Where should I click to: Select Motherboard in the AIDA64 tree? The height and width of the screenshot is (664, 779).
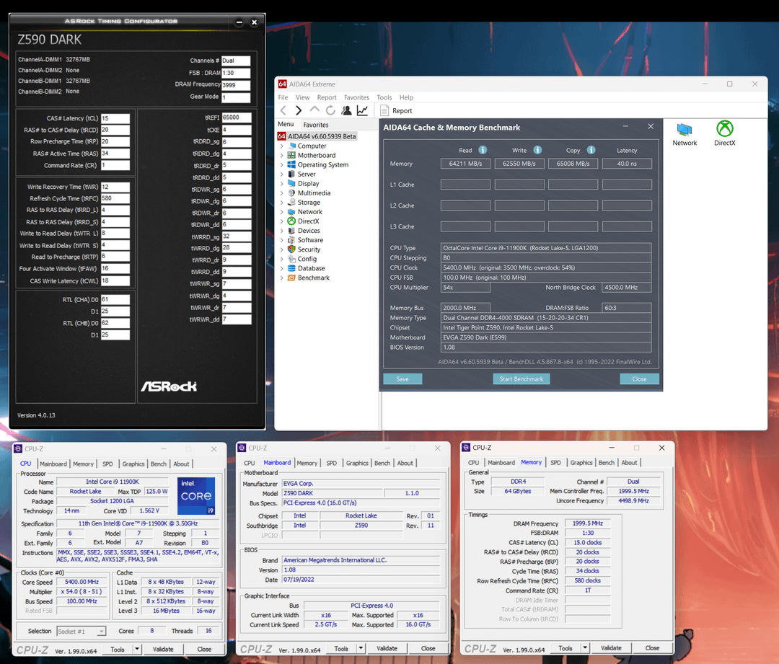click(x=317, y=156)
